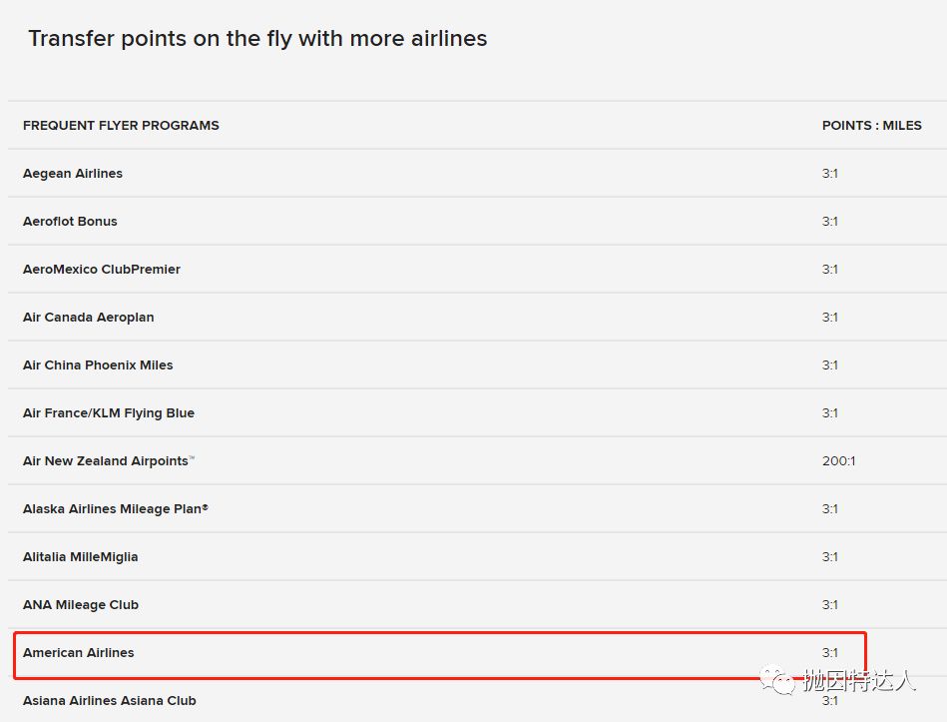Click Air Canada Aeroplan row
947x722 pixels.
(x=88, y=318)
